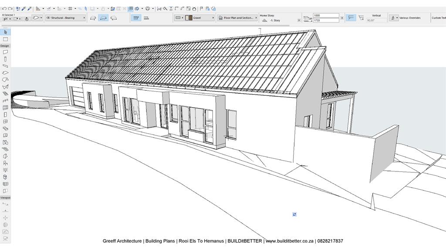Select the Arrow tool in the toolbox
Screen dimensions: 446x250
[x=5, y=32]
